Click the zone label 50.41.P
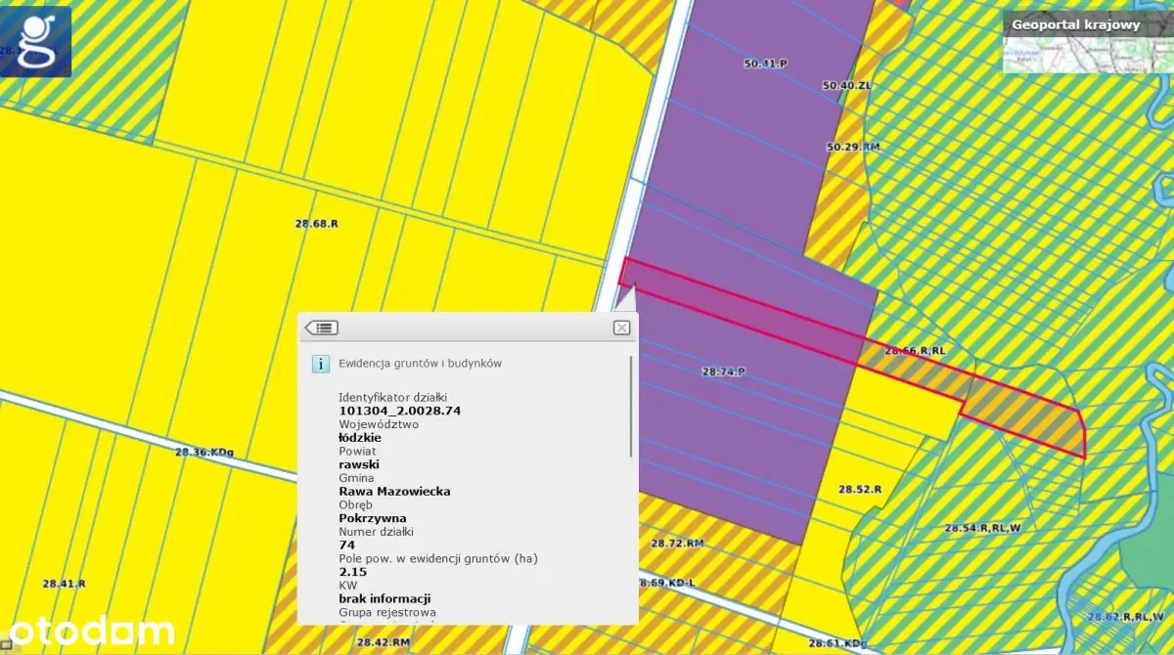This screenshot has width=1174, height=655. coord(765,64)
